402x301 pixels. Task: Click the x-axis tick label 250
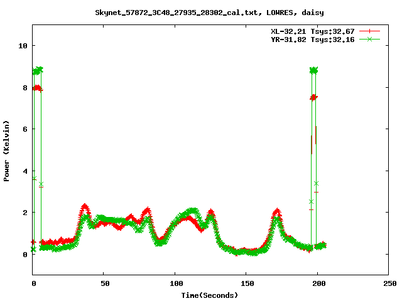coord(390,283)
